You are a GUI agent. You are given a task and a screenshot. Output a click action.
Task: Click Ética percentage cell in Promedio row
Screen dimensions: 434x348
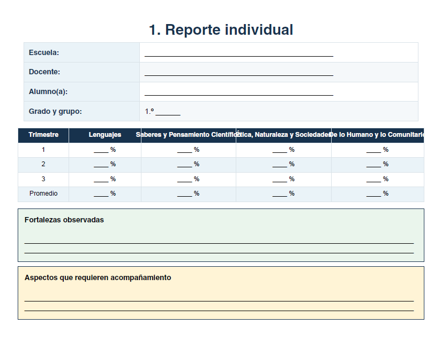283,194
